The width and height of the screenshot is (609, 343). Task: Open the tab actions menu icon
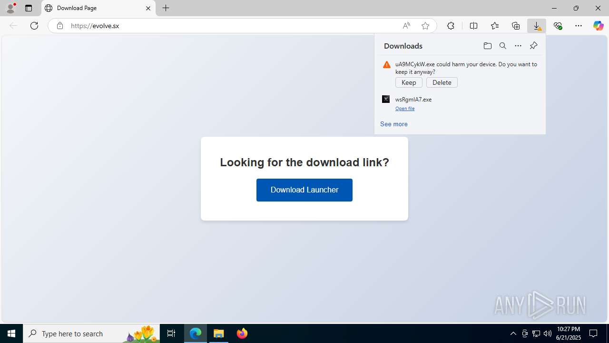(29, 8)
